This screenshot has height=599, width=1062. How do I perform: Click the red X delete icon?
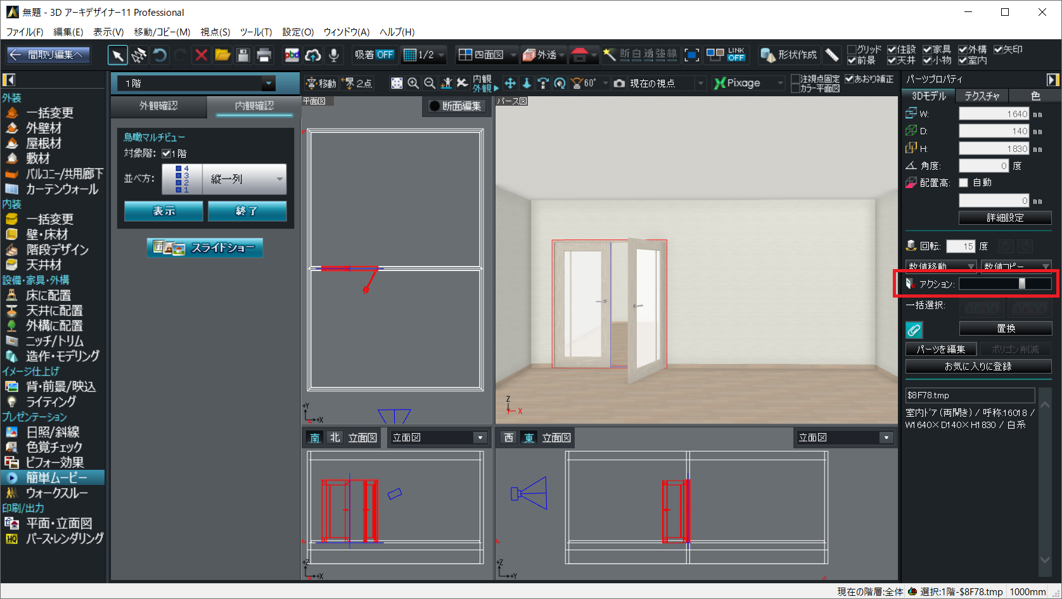202,55
